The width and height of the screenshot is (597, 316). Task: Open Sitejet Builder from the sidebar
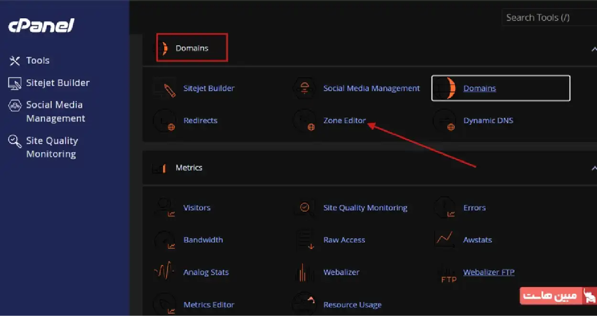pos(49,83)
